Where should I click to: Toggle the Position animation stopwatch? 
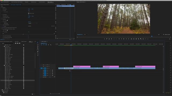3,9
